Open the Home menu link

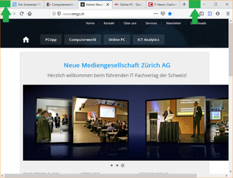pyautogui.click(x=90, y=23)
